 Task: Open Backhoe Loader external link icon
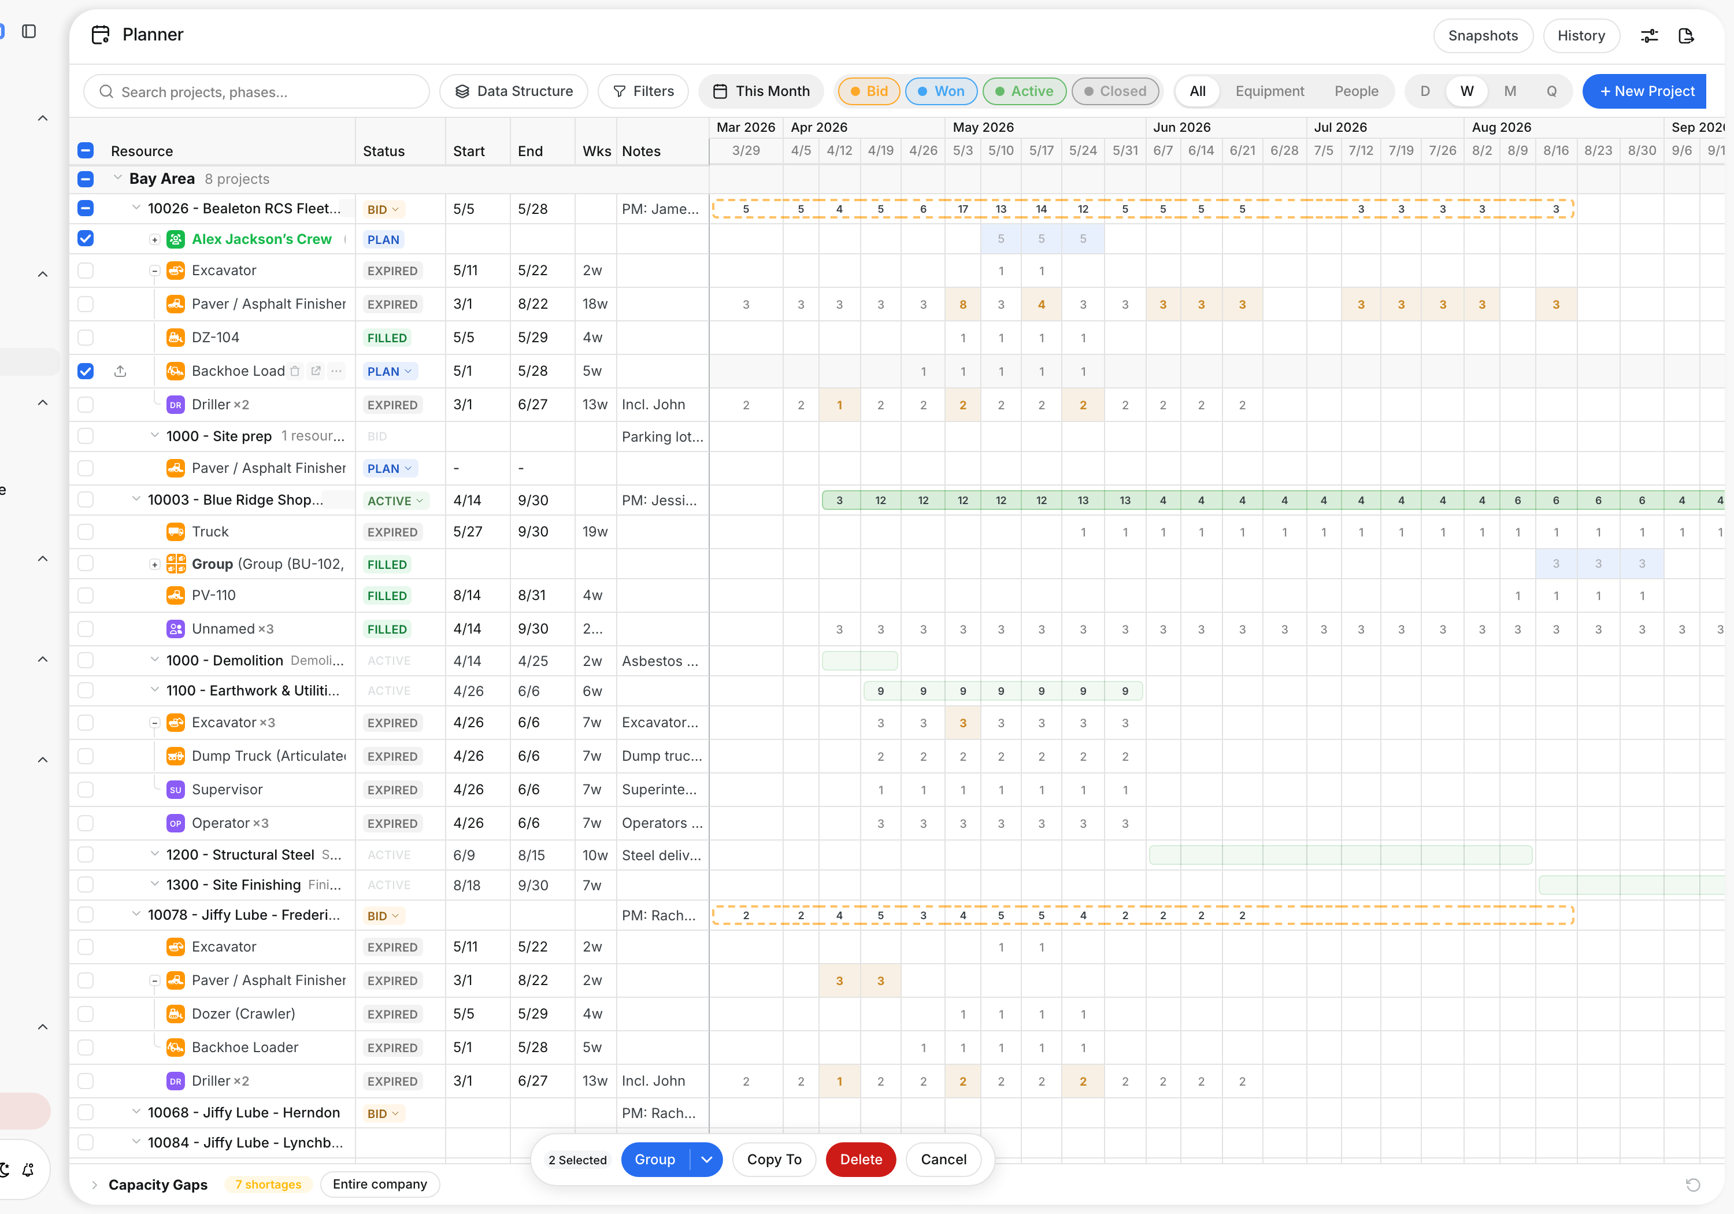(316, 371)
